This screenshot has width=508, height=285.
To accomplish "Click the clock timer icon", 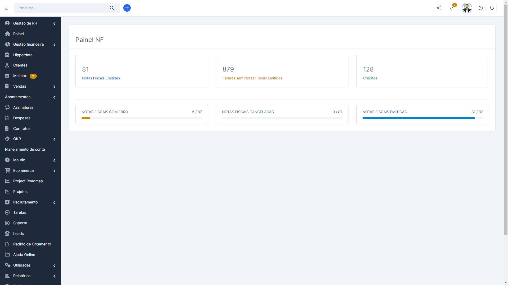I will (481, 8).
